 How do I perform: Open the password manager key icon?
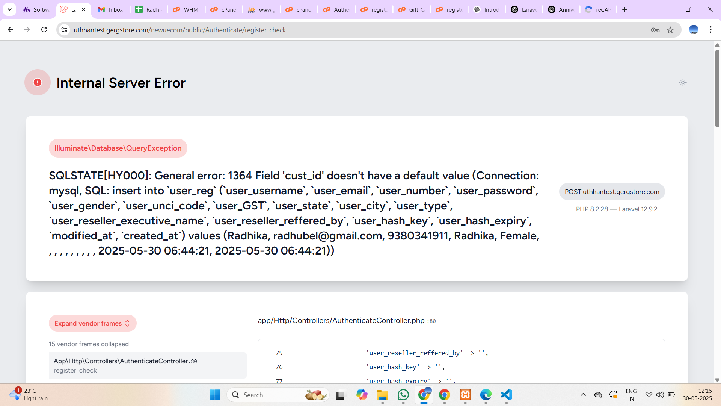tap(655, 30)
